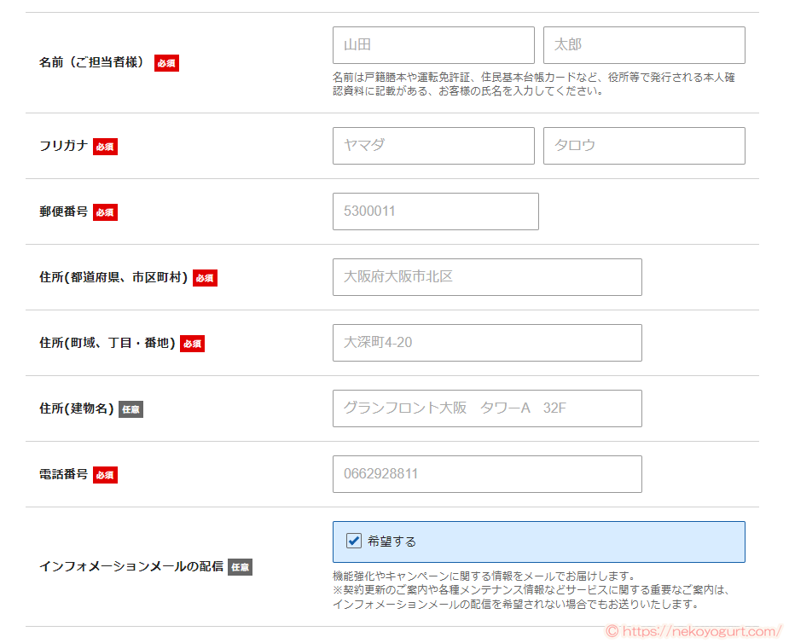Image resolution: width=789 pixels, height=643 pixels.
Task: Click the 必須 badge for 住所(都道府県、市区町村)
Action: point(205,277)
